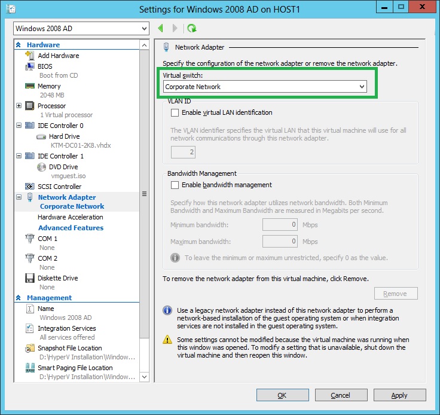Viewport: 440px width, 415px height.
Task: Open the Windows 2008 AD virtual machine dropdown
Action: click(x=81, y=28)
